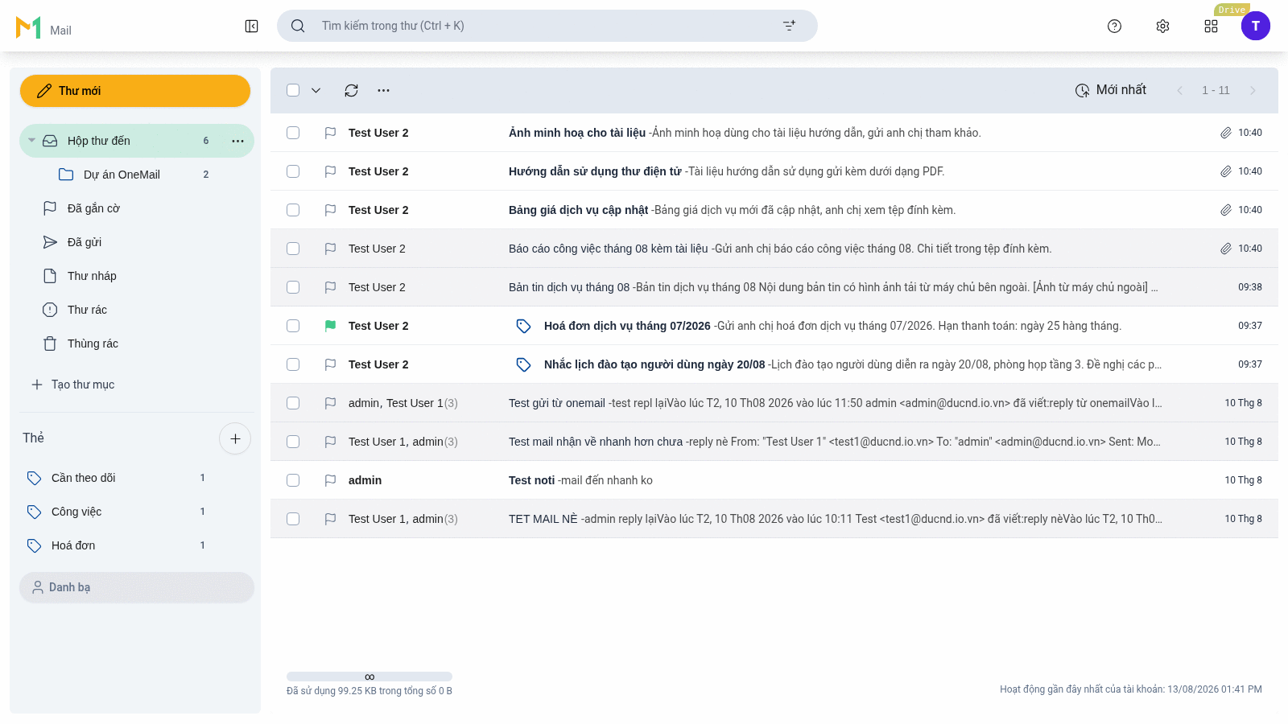Collapse the sidebar panel icon
This screenshot has width=1288, height=724.
251,26
